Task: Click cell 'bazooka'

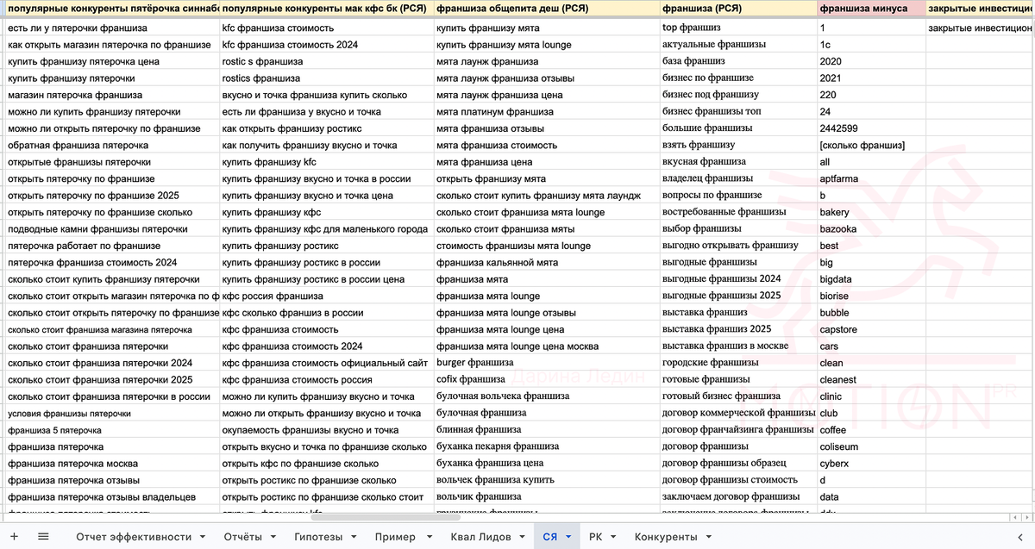Action: tap(871, 229)
